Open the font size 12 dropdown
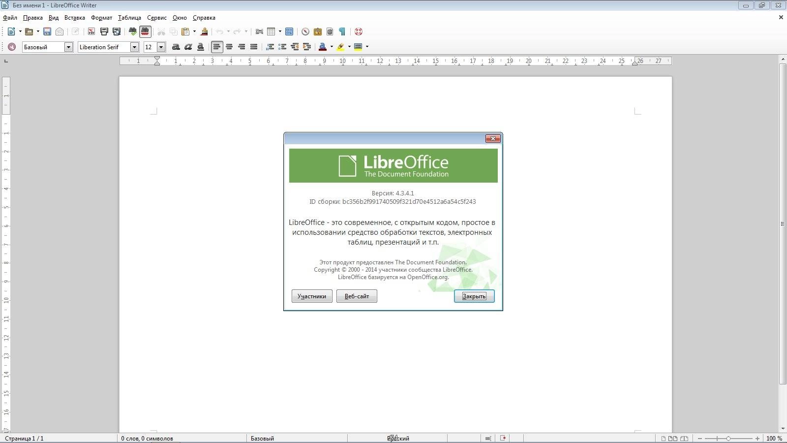Image resolution: width=787 pixels, height=443 pixels. click(x=161, y=47)
